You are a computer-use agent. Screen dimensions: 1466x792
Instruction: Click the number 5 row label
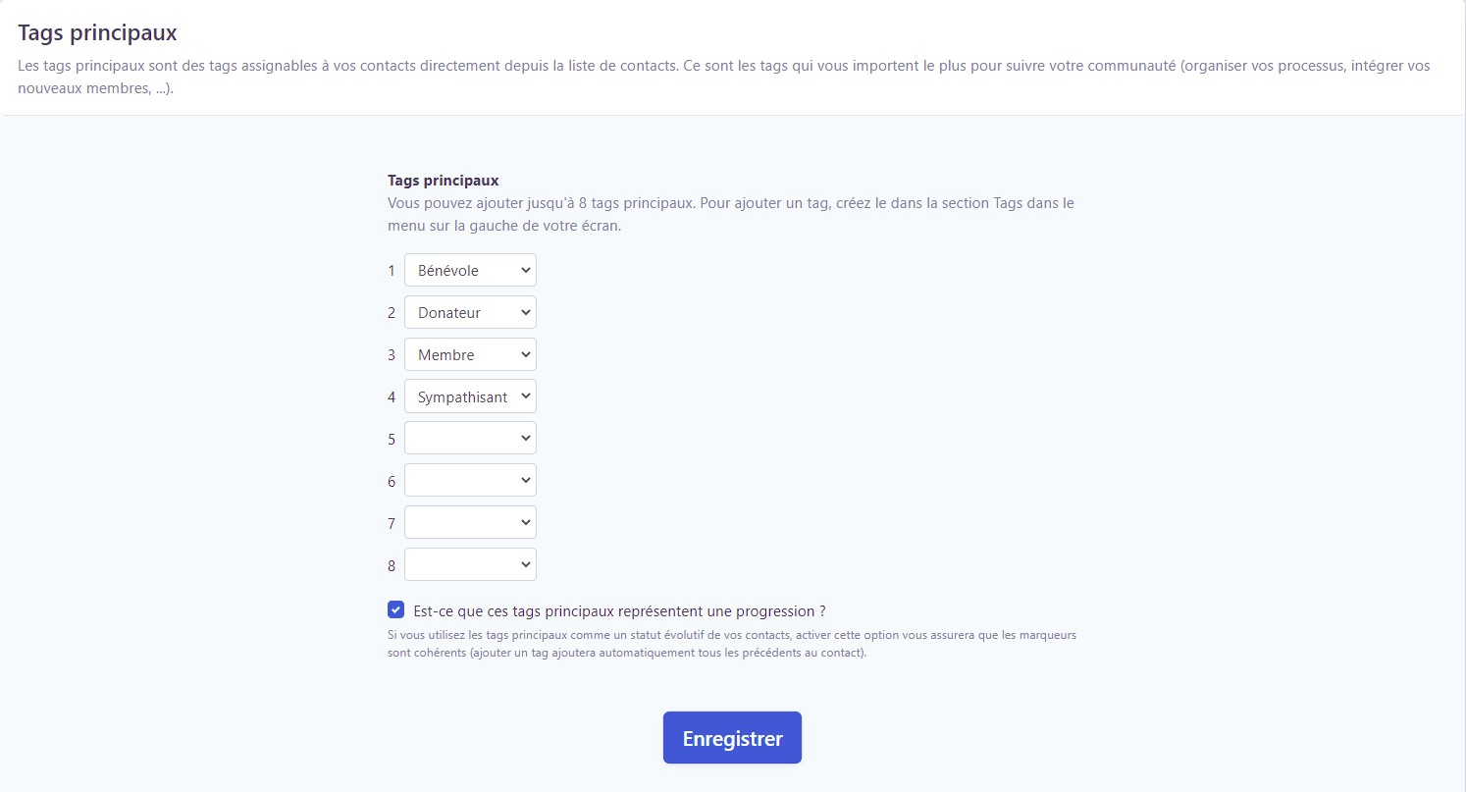392,439
